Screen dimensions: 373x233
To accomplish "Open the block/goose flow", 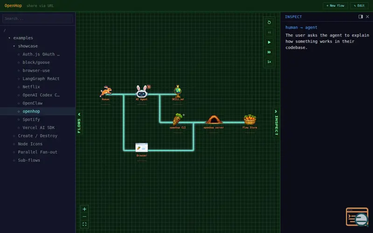I will [x=36, y=62].
